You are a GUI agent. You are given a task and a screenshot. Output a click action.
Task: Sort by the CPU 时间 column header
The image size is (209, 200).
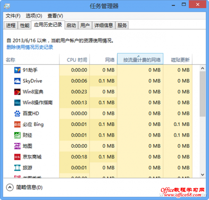pyautogui.click(x=75, y=60)
